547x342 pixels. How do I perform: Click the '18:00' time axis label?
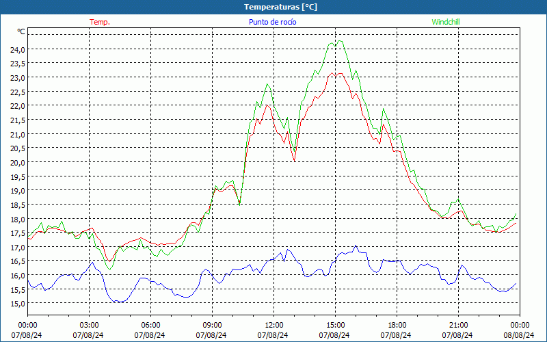tap(397, 326)
